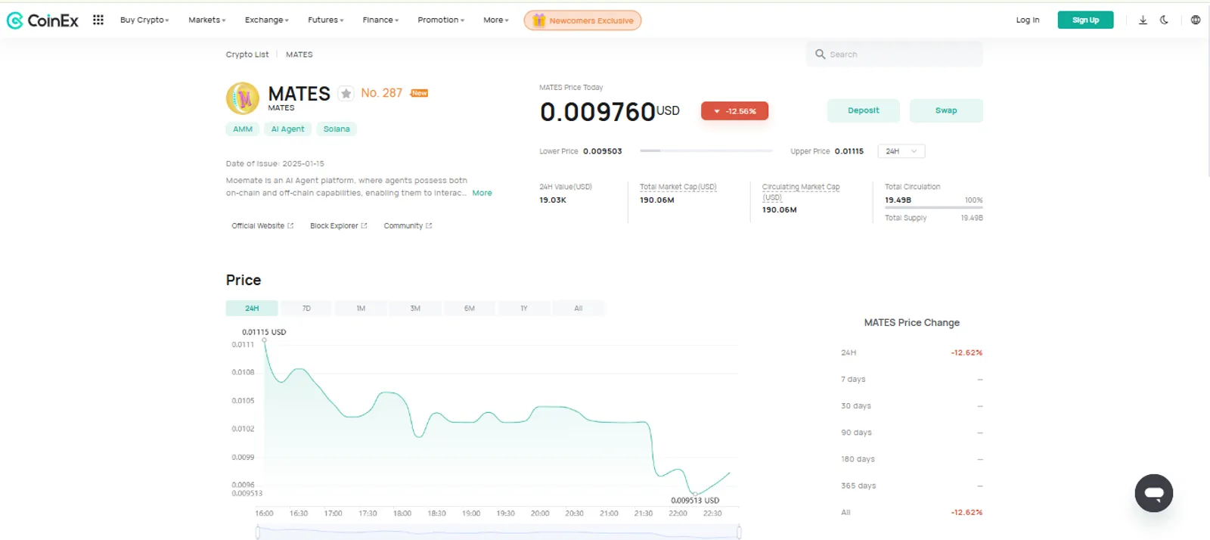Click Total Market Cap(USD) label
The width and height of the screenshot is (1210, 540).
click(678, 187)
